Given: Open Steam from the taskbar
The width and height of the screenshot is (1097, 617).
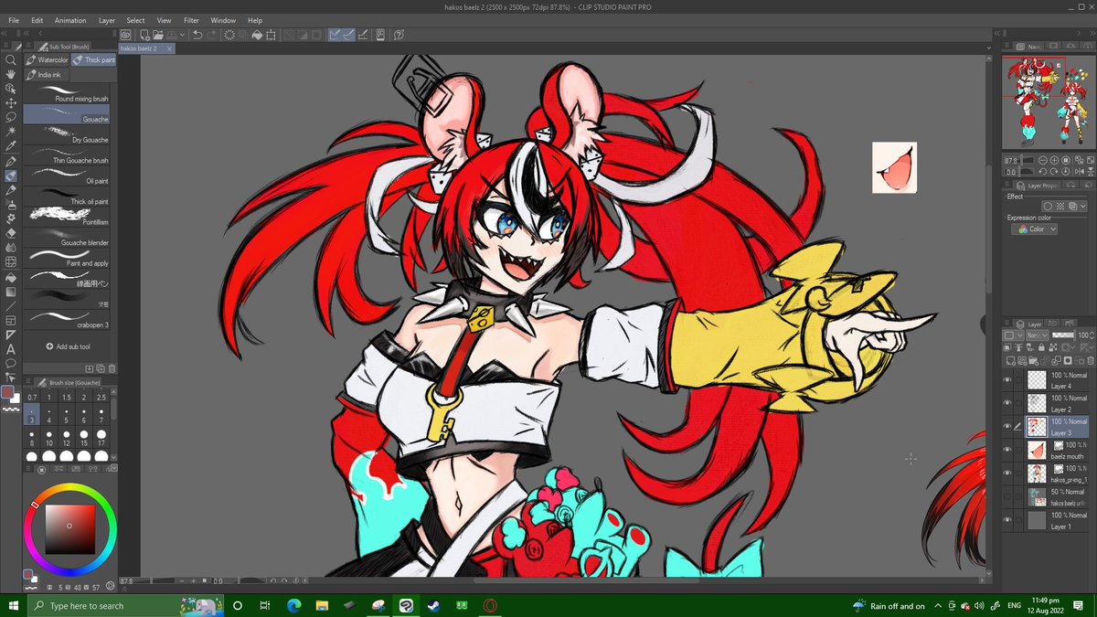Looking at the screenshot, I should click(x=433, y=605).
